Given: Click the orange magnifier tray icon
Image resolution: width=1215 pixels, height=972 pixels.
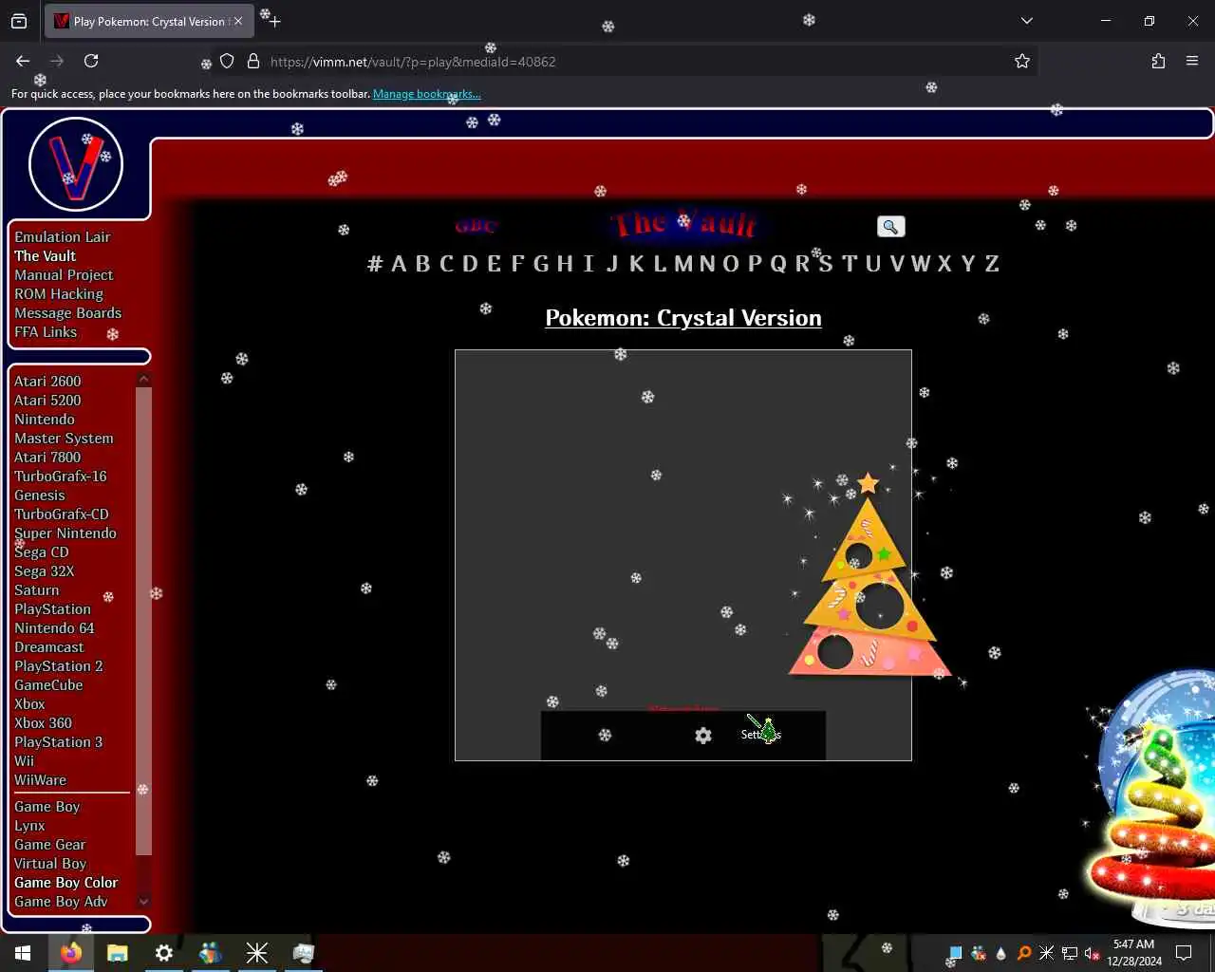Looking at the screenshot, I should 1024,953.
